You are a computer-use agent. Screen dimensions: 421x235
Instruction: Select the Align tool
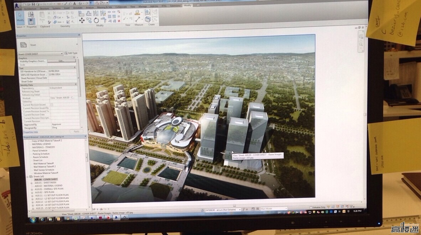click(81, 14)
